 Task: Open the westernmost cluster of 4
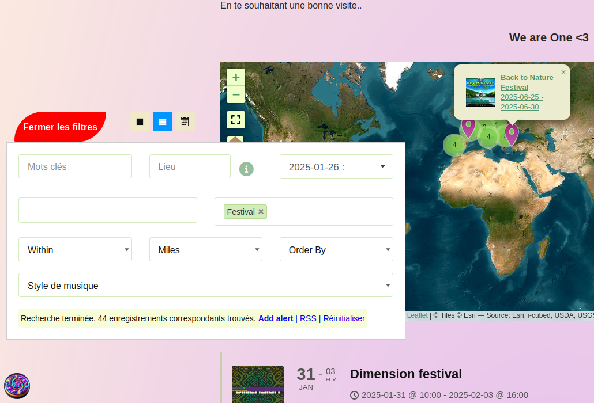click(454, 145)
